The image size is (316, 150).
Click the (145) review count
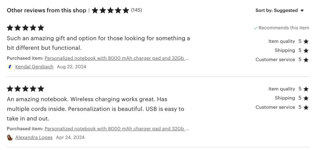(136, 10)
